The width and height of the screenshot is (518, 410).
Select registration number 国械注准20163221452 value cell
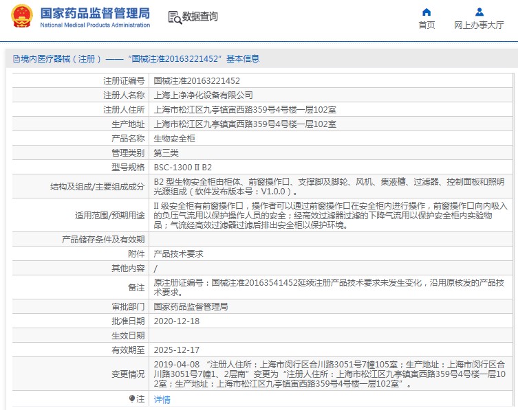point(196,80)
